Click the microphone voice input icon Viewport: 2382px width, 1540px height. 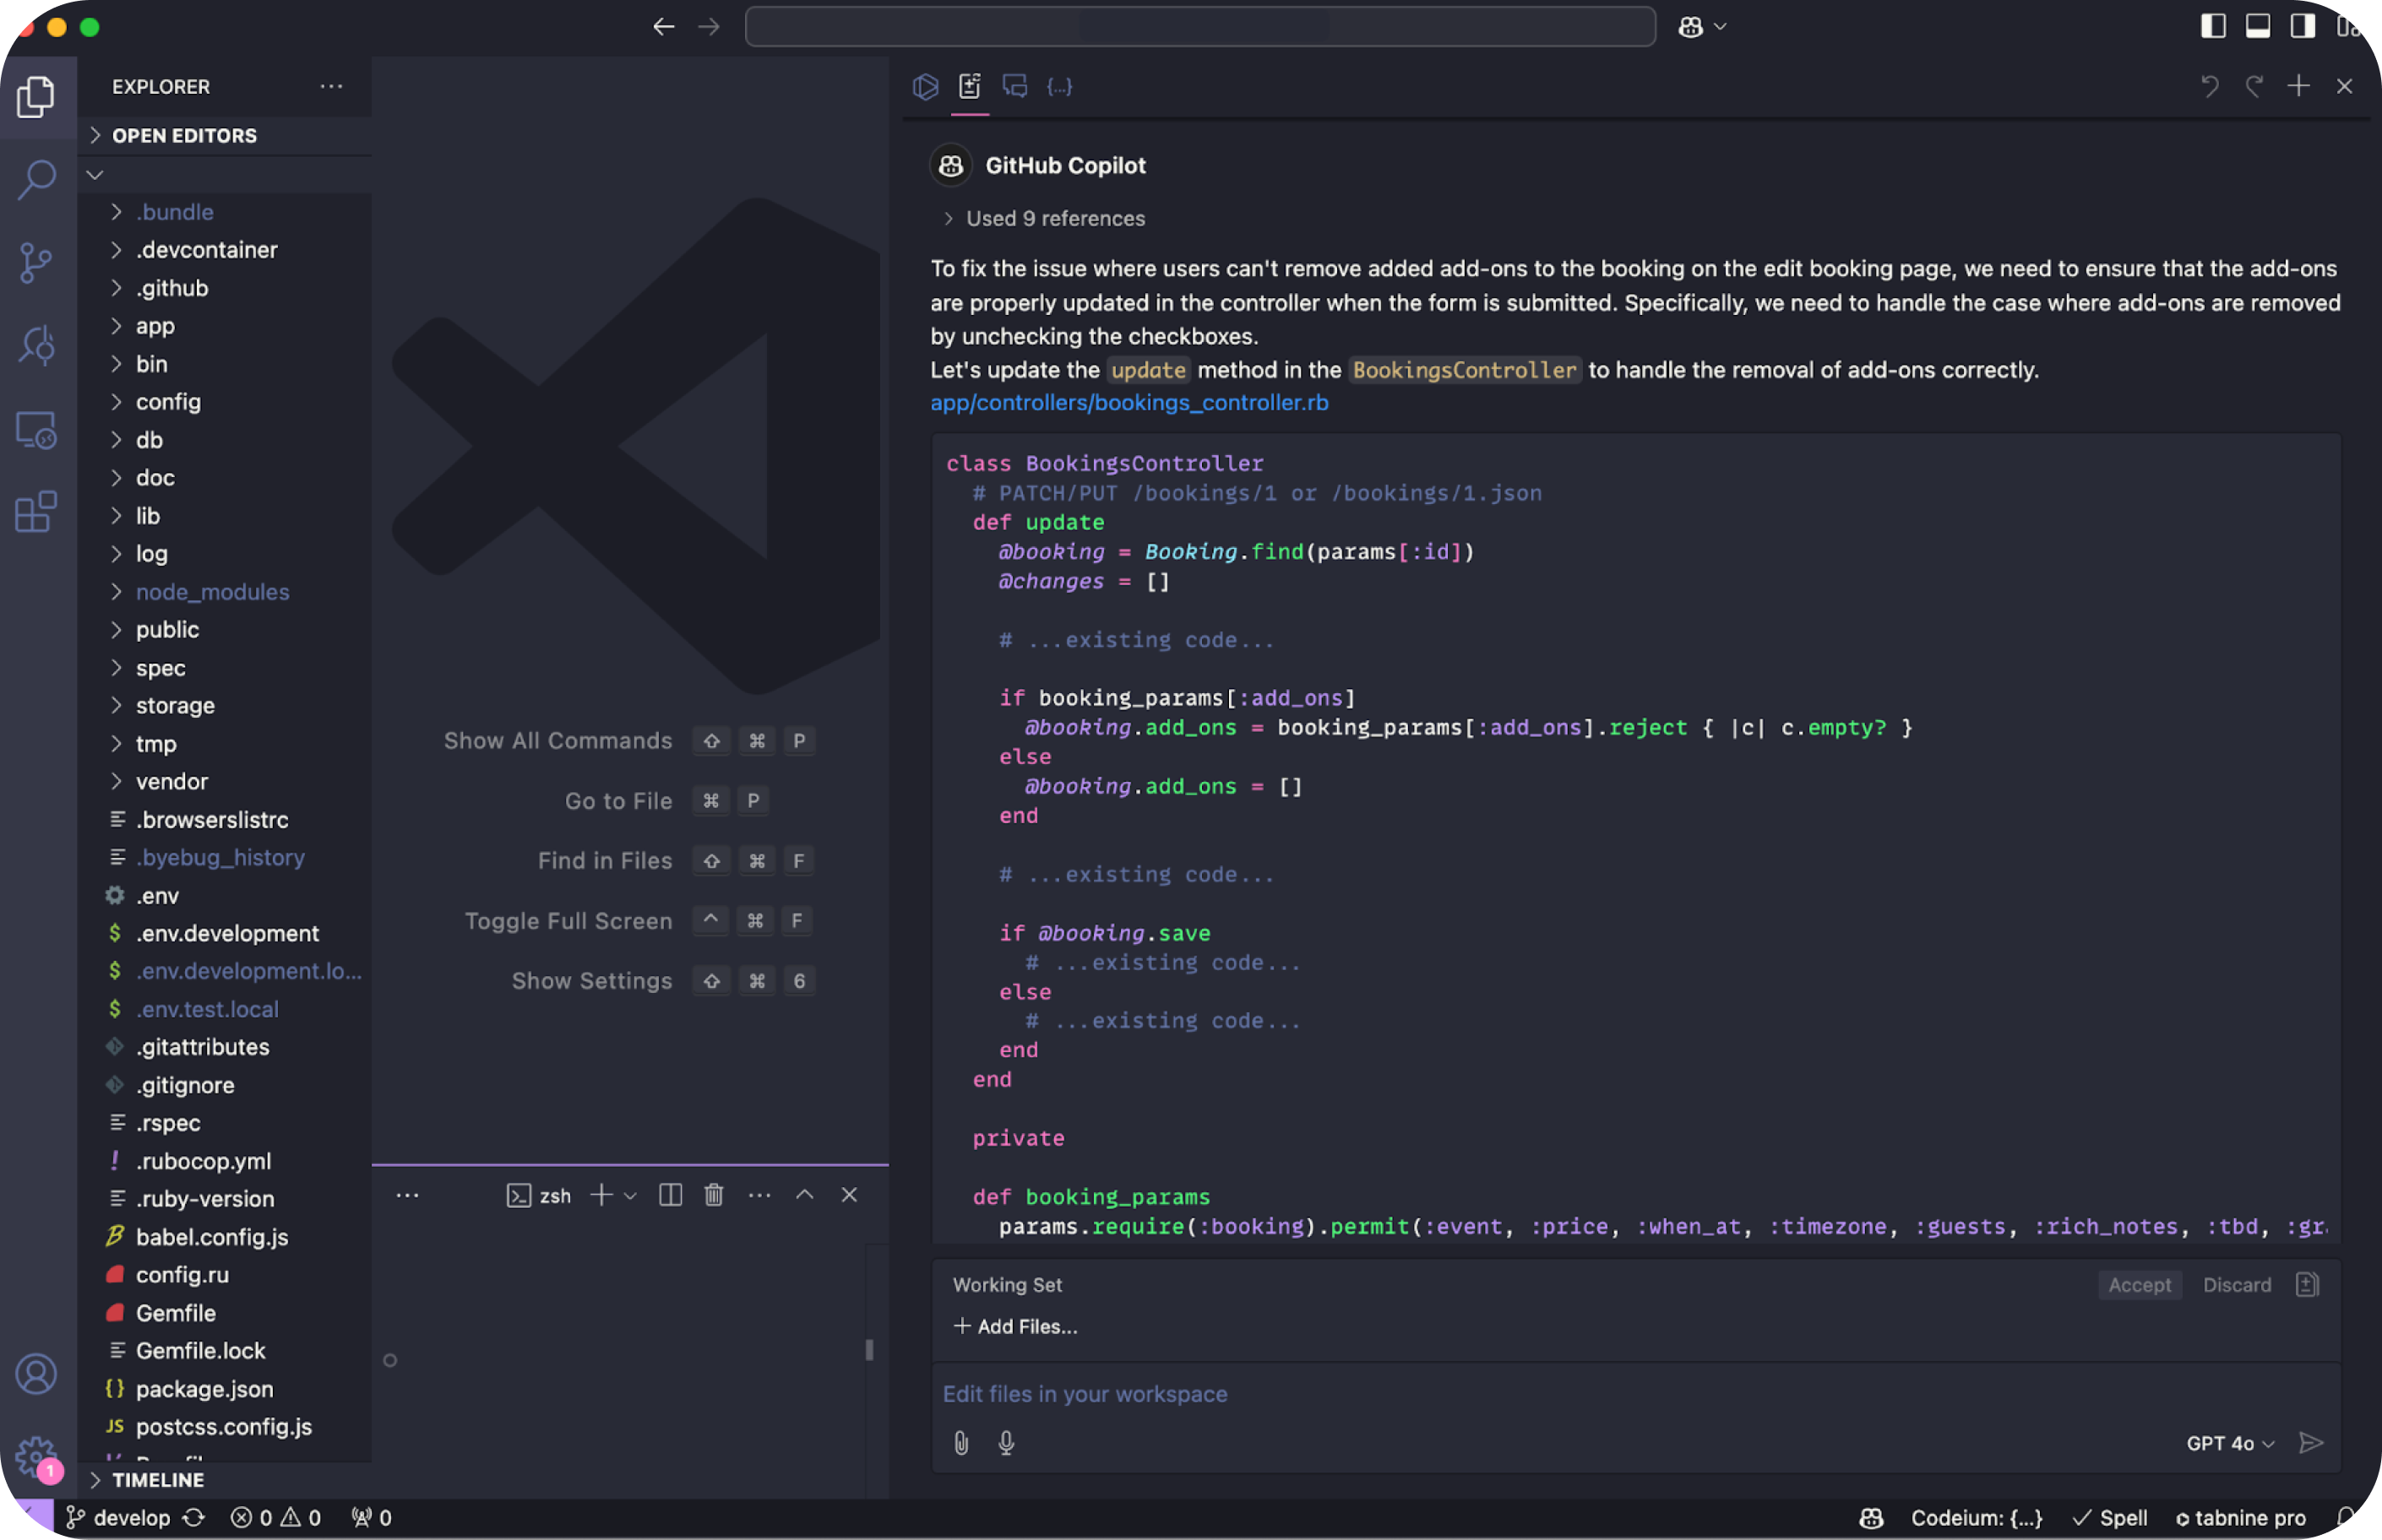click(1006, 1443)
